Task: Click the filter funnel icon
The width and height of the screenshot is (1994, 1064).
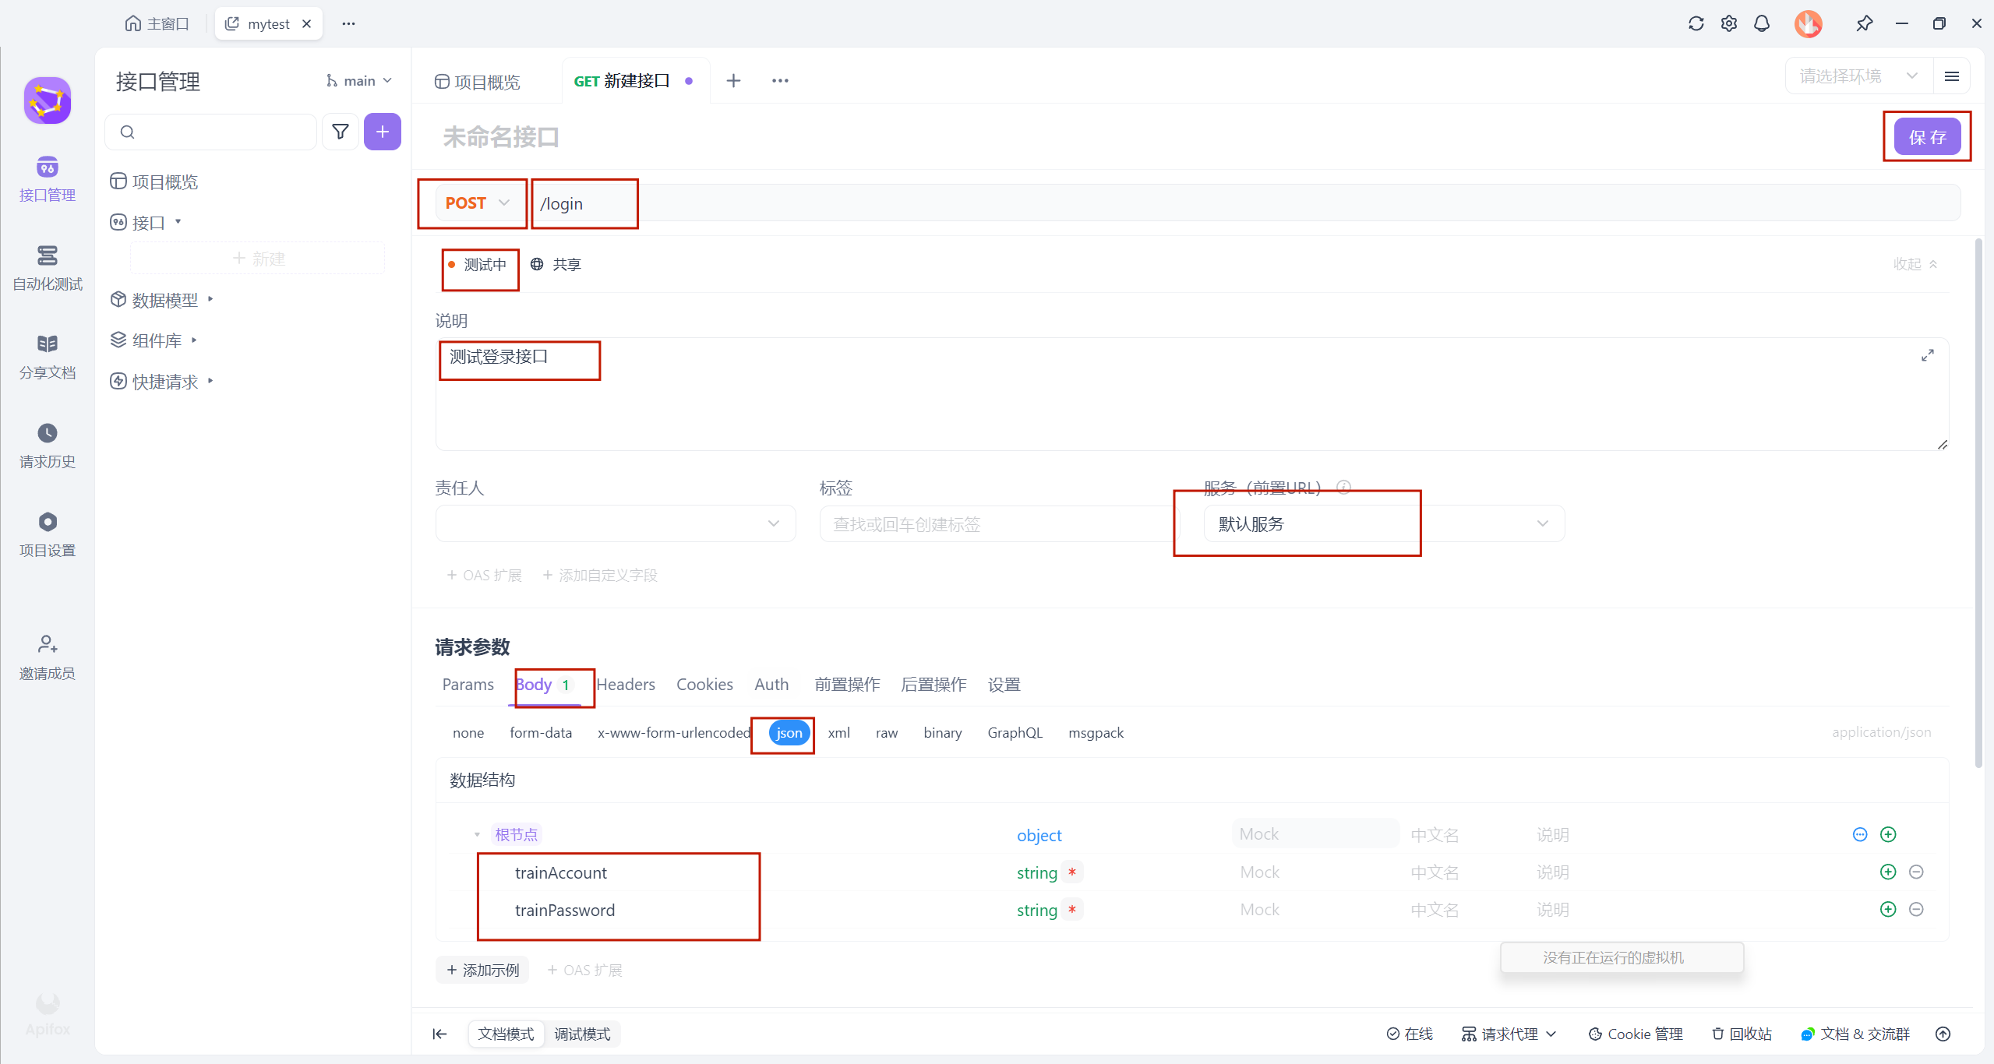Action: click(x=341, y=132)
